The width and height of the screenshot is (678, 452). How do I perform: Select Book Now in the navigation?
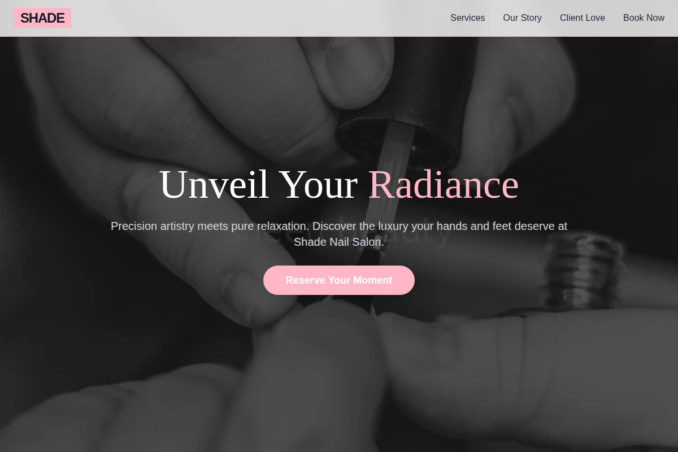644,18
